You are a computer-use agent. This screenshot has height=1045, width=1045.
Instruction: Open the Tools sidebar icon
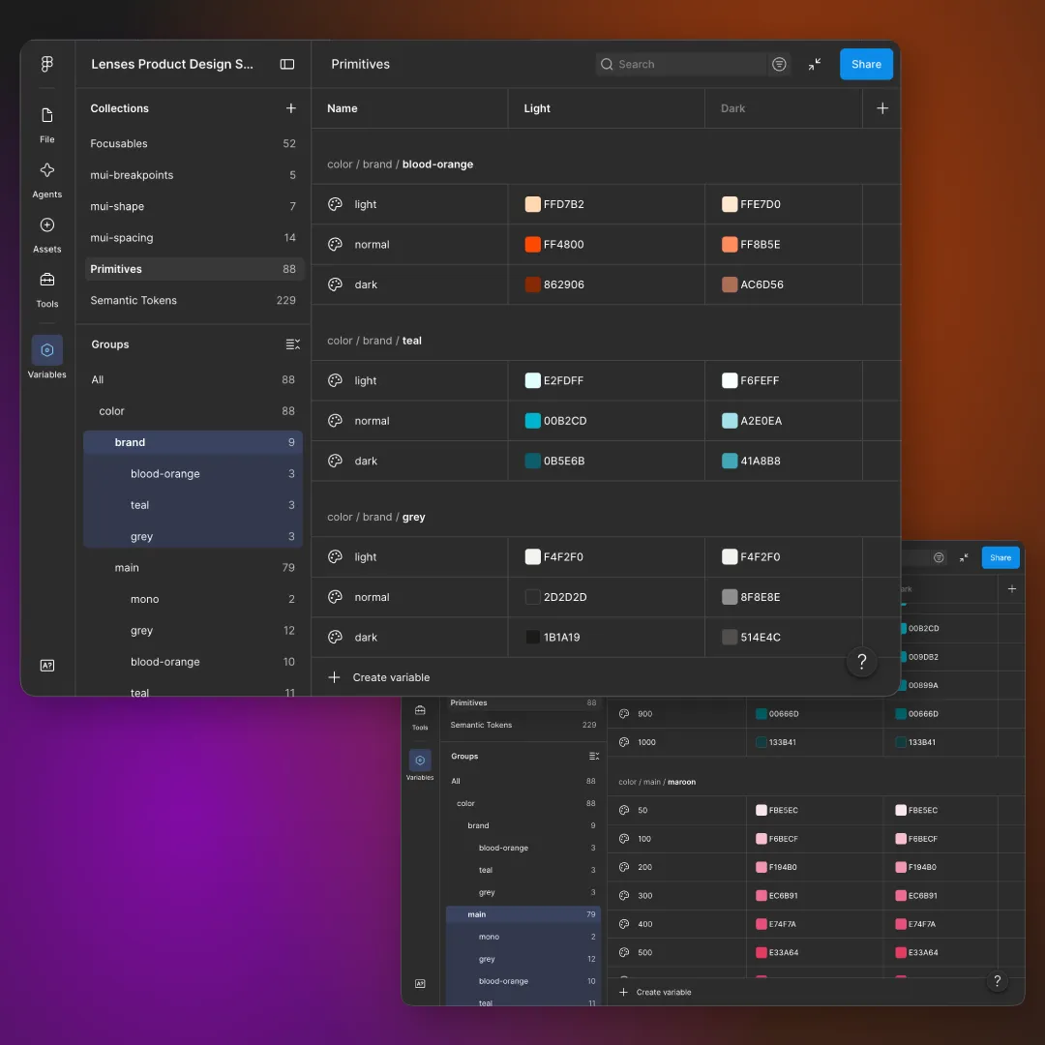pos(46,280)
